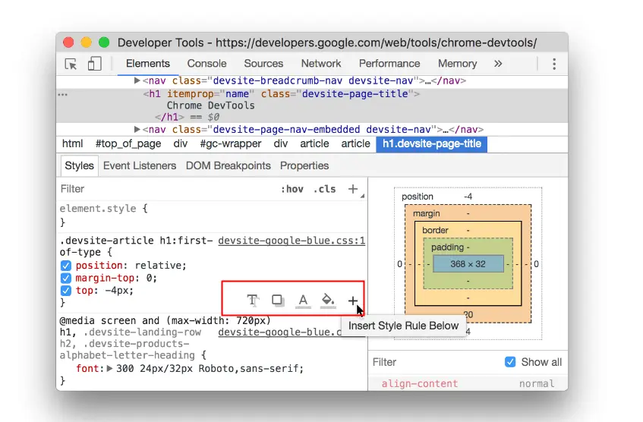
Task: Toggle the .cls classes button
Action: pos(325,189)
